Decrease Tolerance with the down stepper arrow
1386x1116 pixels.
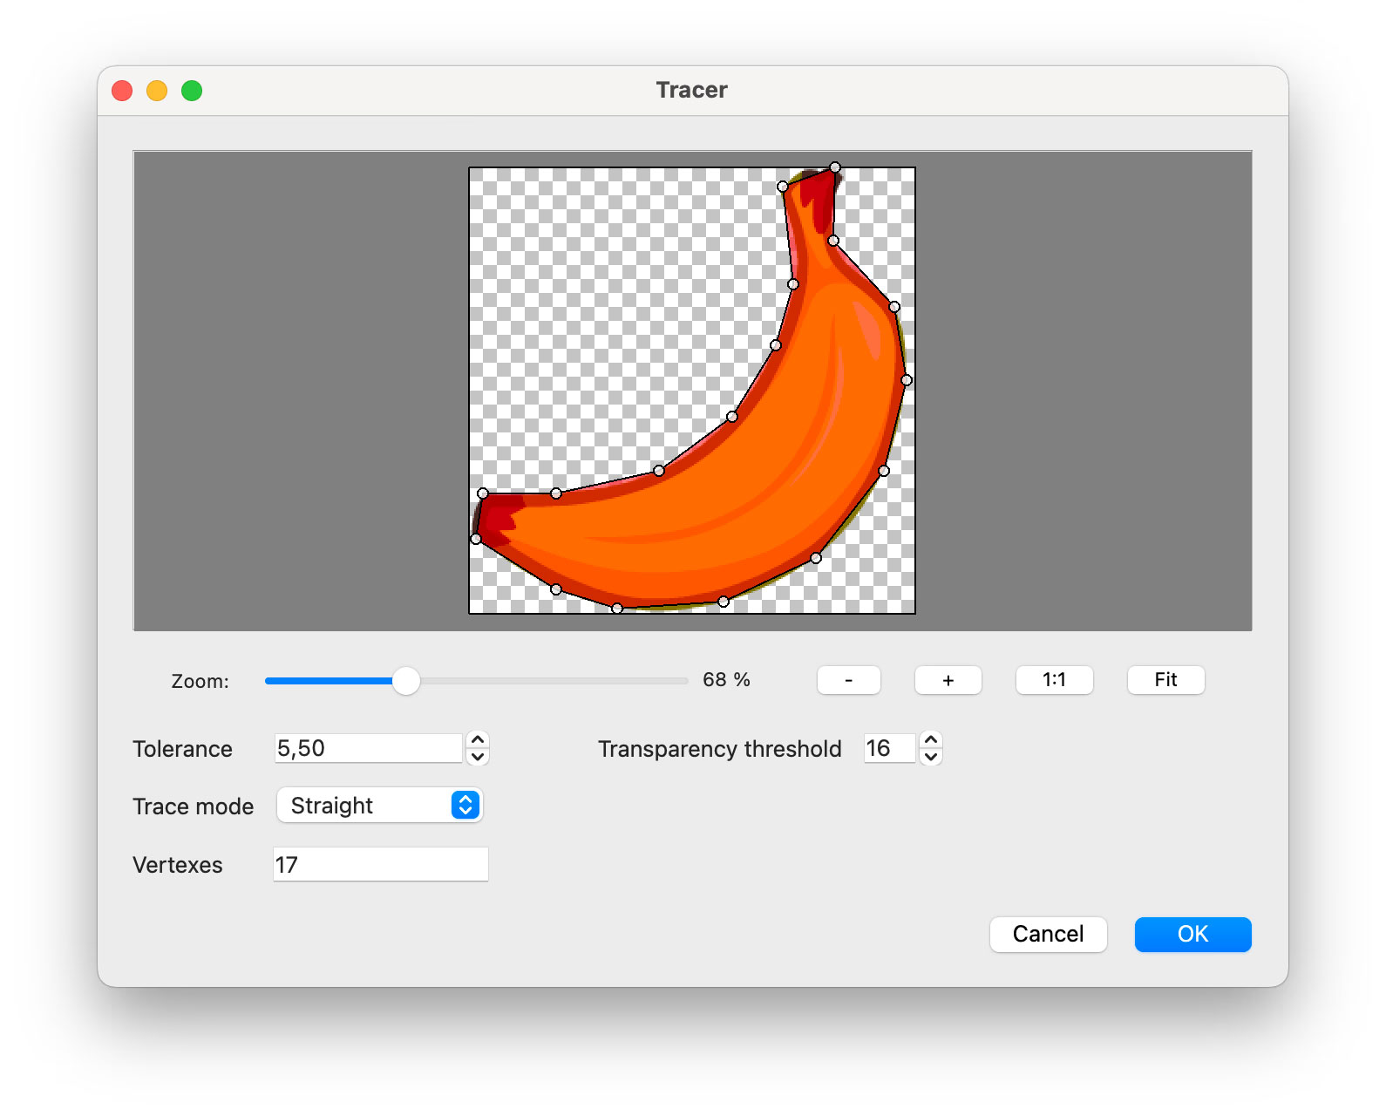[478, 757]
